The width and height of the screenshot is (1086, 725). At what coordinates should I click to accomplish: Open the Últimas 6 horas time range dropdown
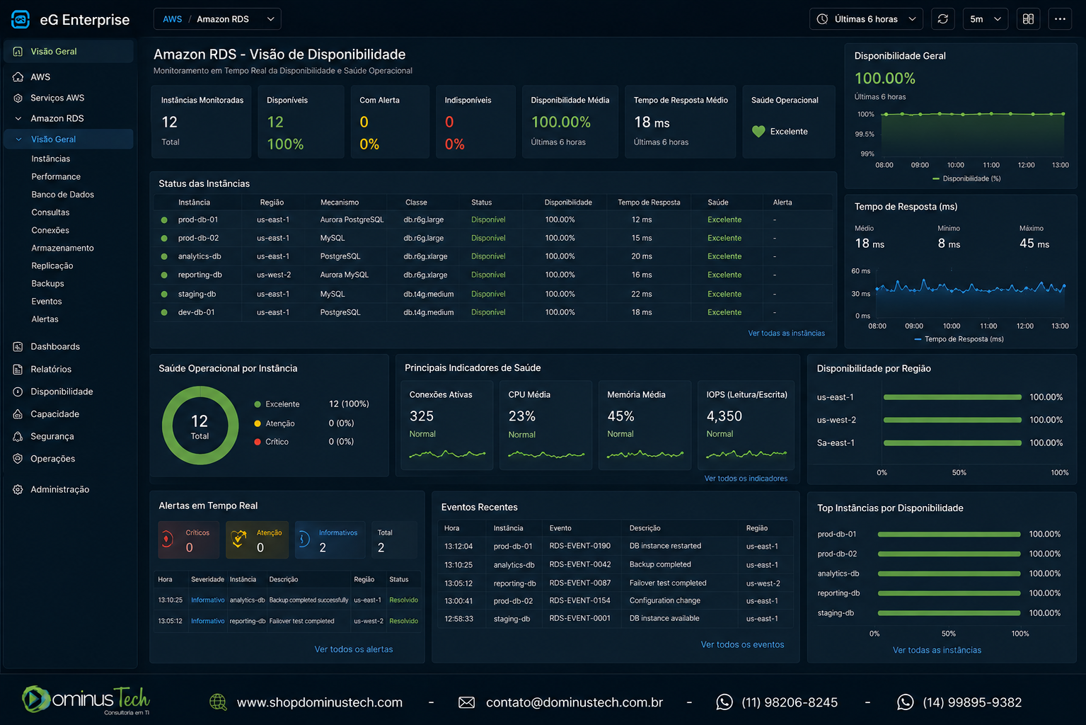[x=866, y=19]
